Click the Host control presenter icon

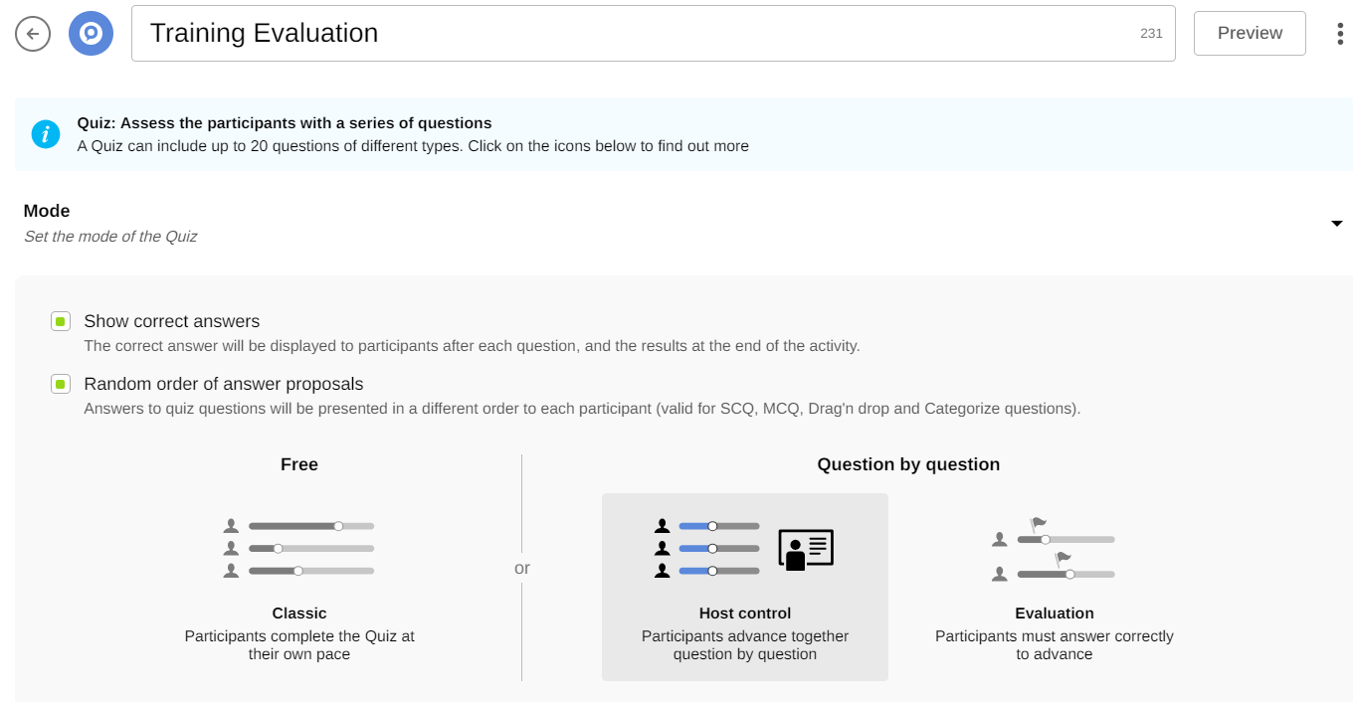806,549
